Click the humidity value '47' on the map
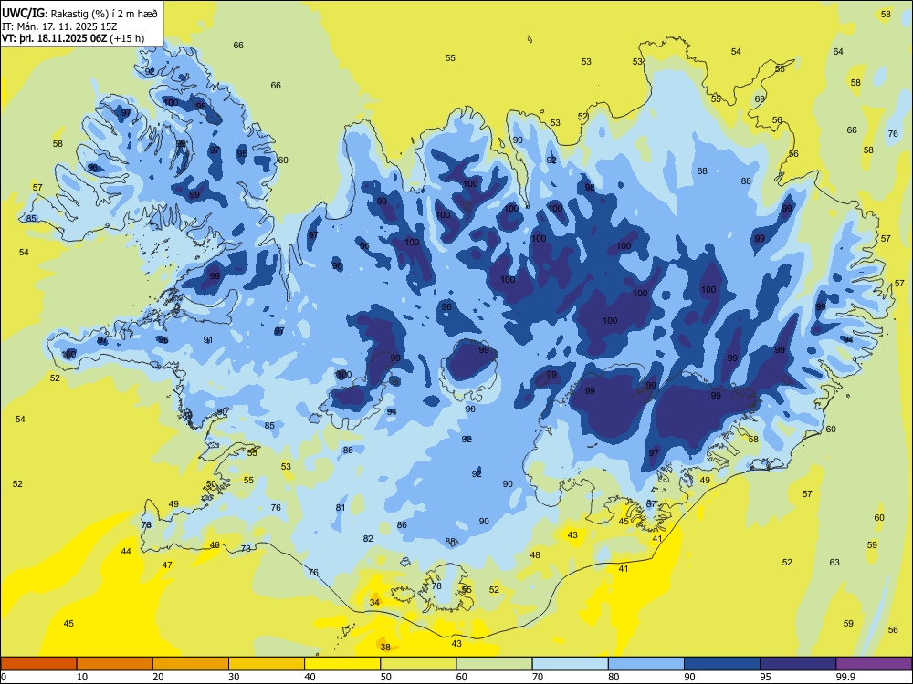Screen dimensions: 913x684 pos(167,565)
